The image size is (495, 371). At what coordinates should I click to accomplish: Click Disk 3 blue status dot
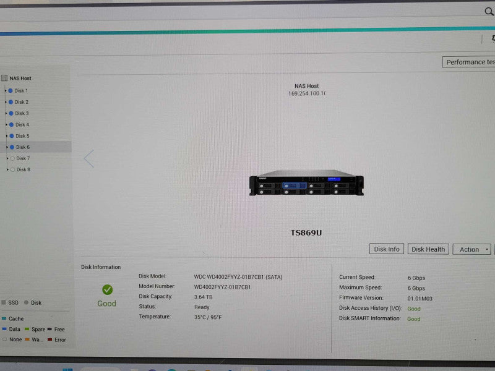[11, 113]
